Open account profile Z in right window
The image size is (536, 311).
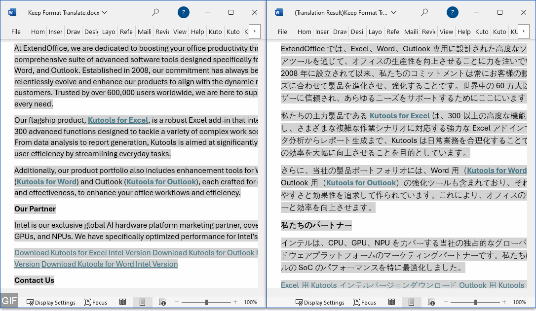click(453, 13)
